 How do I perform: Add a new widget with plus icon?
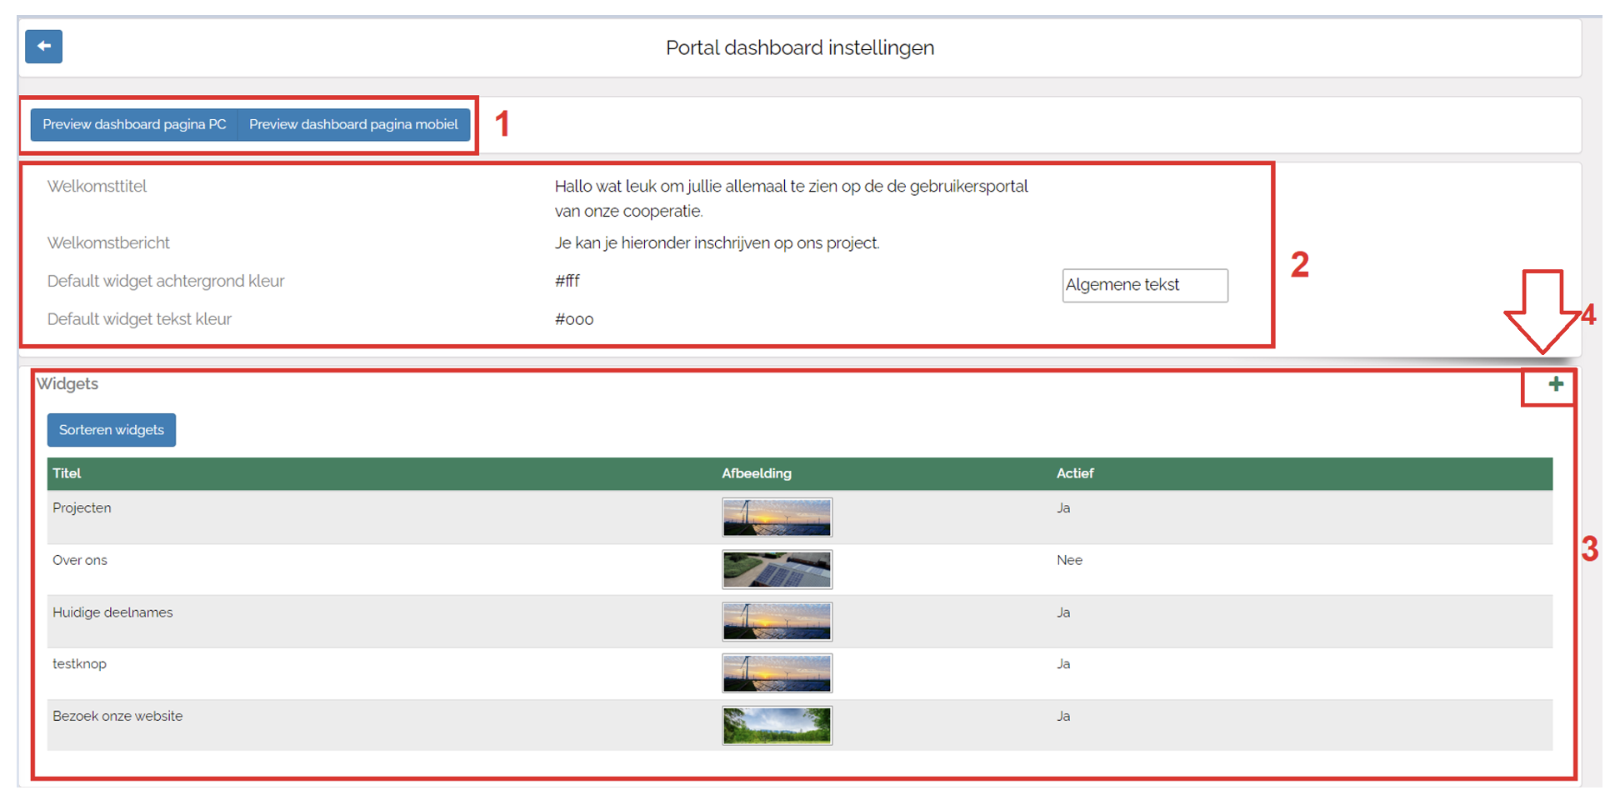coord(1555,384)
